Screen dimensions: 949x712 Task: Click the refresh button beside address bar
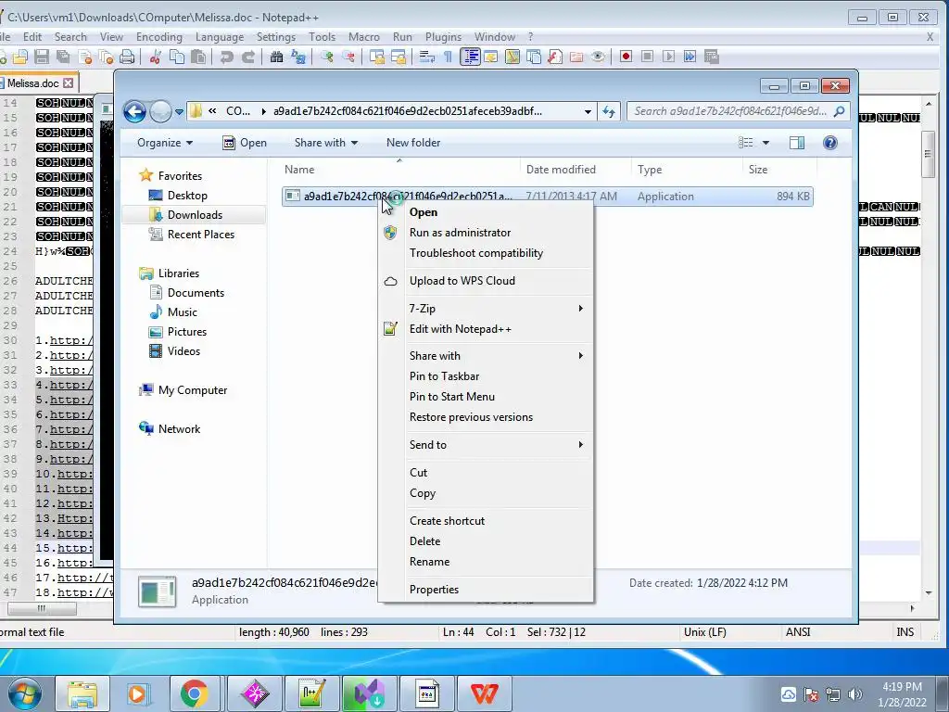click(608, 111)
